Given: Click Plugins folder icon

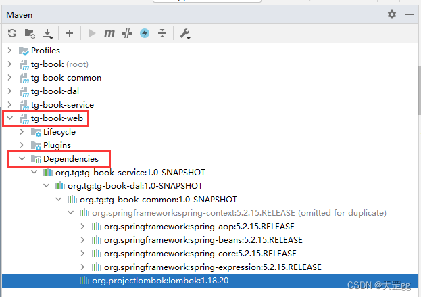Looking at the screenshot, I should (x=36, y=145).
